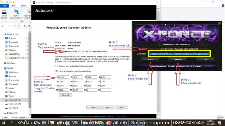Open the Run as administrator dropdown arrow
Viewport: 225px width, 126px height.
click(22, 18)
